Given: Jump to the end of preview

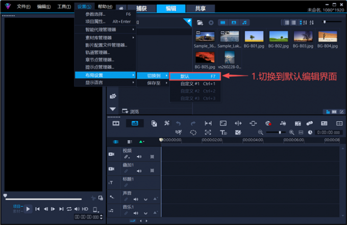Looking at the screenshot, I should [61, 209].
